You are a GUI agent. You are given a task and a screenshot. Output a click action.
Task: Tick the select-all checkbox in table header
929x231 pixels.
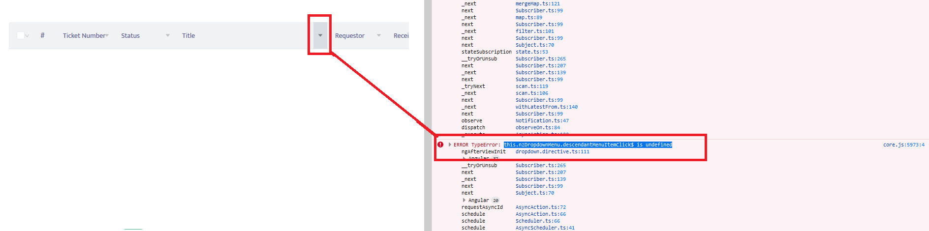coord(20,35)
